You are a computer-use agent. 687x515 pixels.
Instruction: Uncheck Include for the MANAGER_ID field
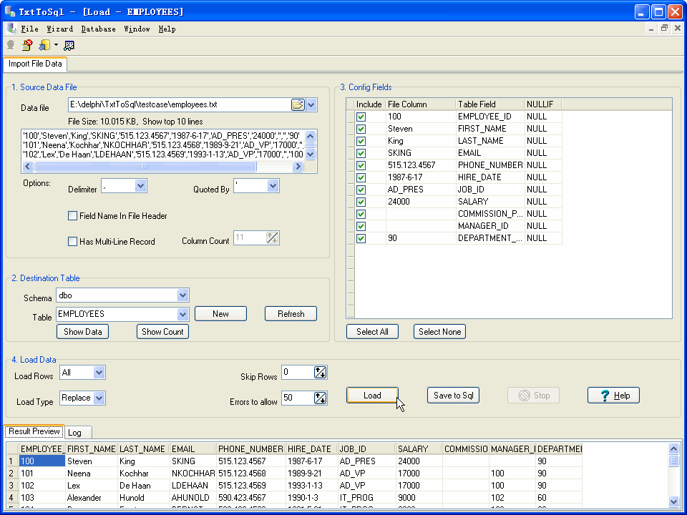pos(361,227)
